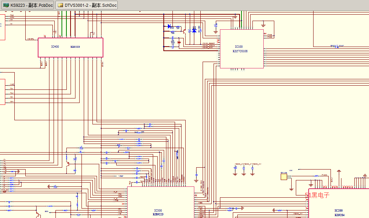This screenshot has width=369, height=218.
Task: Select the transistor symbol left of IC300
Action: click(68, 164)
